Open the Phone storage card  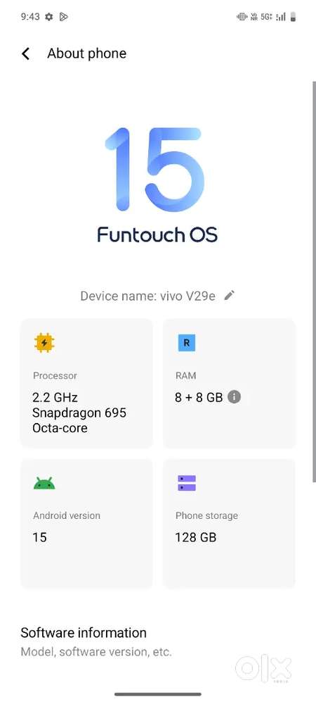229,523
